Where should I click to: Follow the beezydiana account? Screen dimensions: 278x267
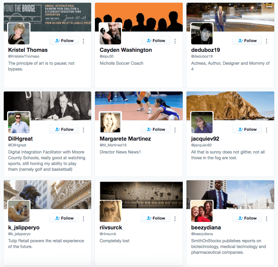[x=247, y=218]
